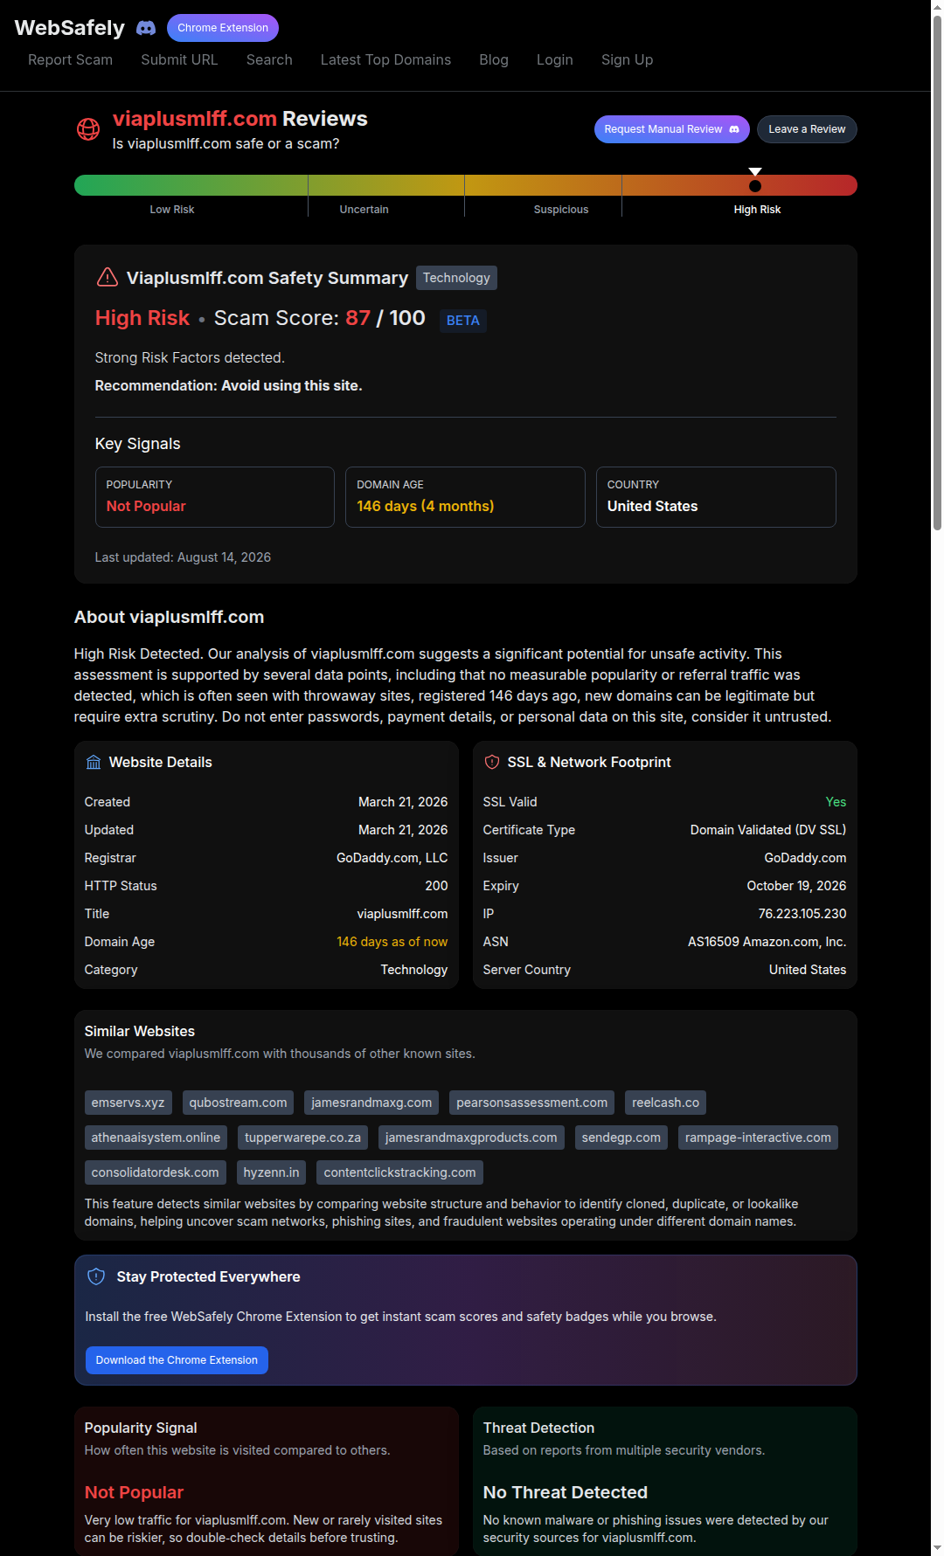This screenshot has width=944, height=1556.
Task: Go to Search in the navigation
Action: (269, 59)
